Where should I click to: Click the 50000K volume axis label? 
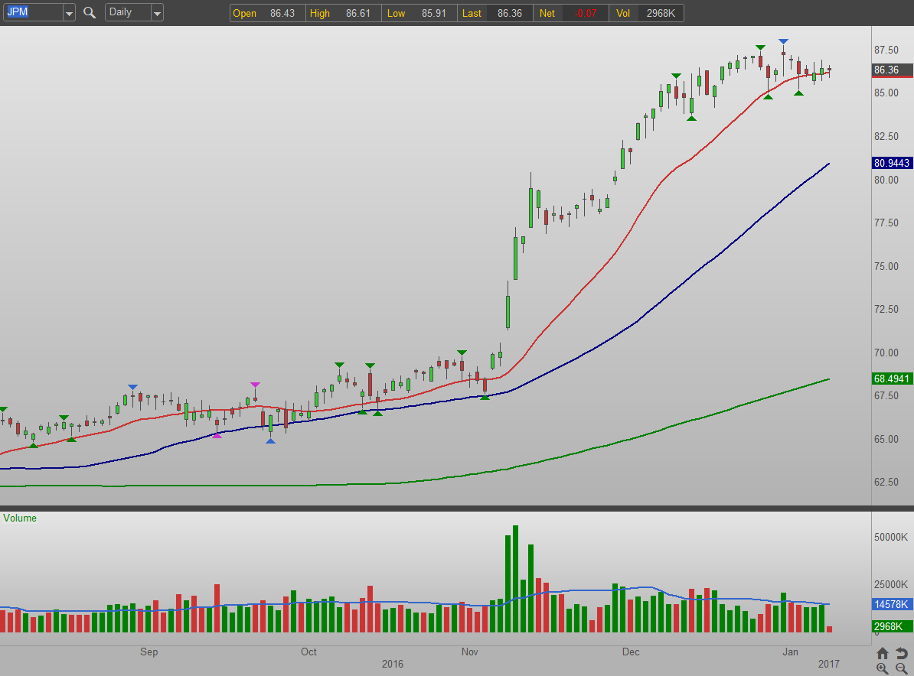click(x=891, y=537)
